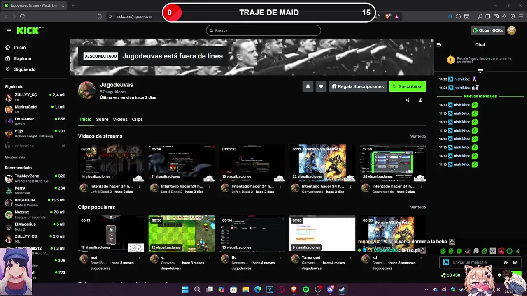The image size is (527, 296).
Task: Click the user avatar beside Obtén KICKs
Action: point(512,30)
